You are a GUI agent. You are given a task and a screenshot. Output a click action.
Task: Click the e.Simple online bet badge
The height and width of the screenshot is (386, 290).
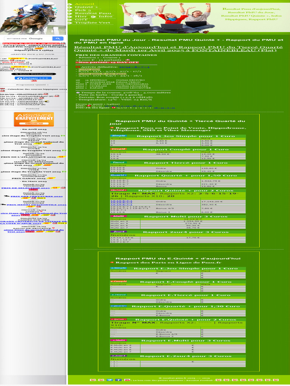pyautogui.click(x=118, y=268)
